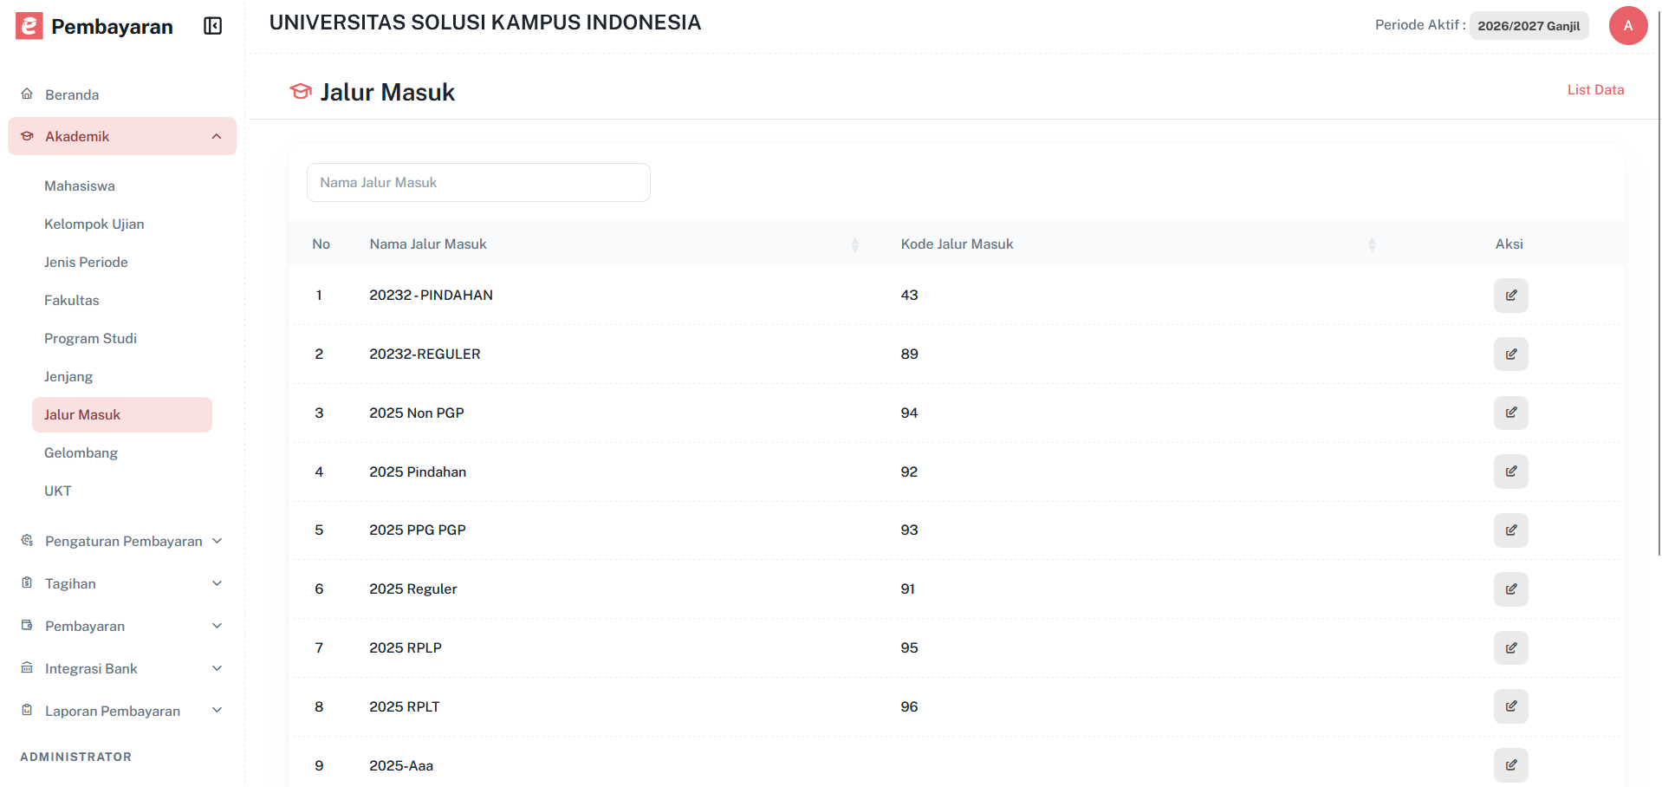The height and width of the screenshot is (787, 1662).
Task: Click the Kode Jalur Masuk column header
Action: click(x=957, y=244)
